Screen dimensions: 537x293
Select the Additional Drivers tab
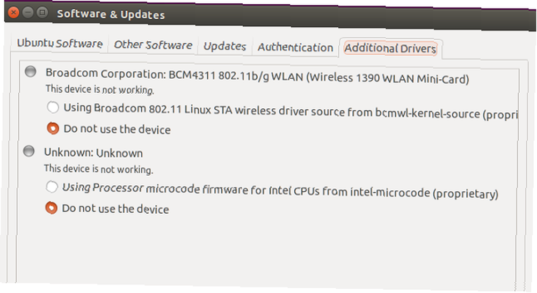click(390, 48)
